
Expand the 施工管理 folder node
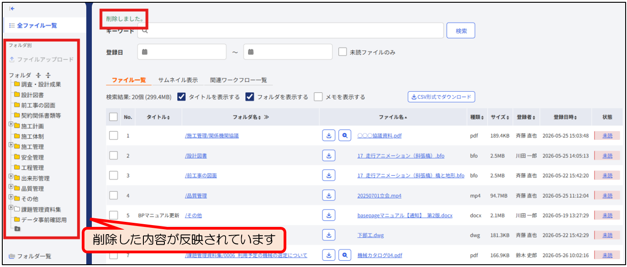11,144
